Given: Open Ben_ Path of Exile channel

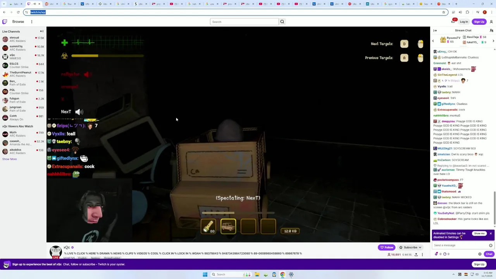Looking at the screenshot, I should point(23,83).
